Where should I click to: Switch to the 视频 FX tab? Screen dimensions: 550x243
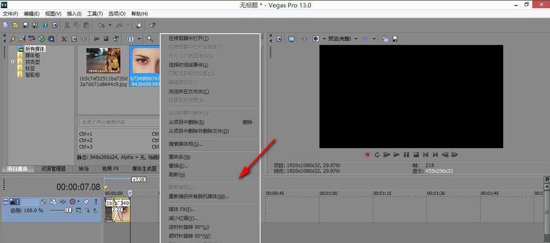click(110, 169)
